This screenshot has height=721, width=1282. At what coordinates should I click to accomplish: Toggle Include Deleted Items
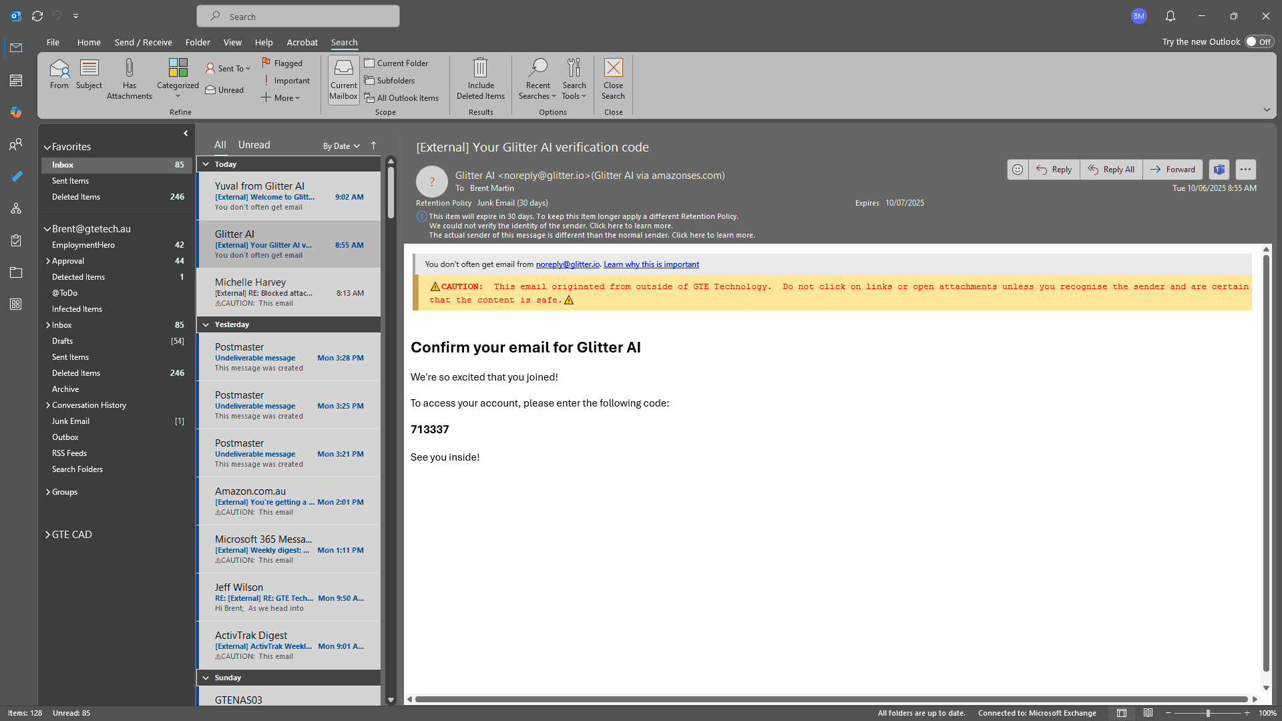pyautogui.click(x=481, y=79)
